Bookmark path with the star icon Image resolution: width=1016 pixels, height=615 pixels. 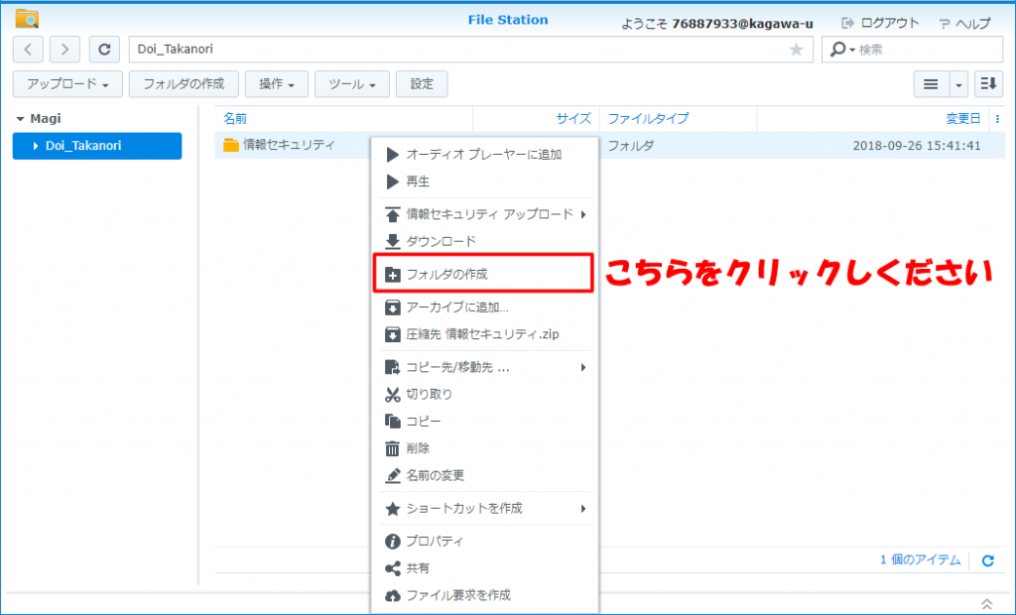click(x=796, y=50)
